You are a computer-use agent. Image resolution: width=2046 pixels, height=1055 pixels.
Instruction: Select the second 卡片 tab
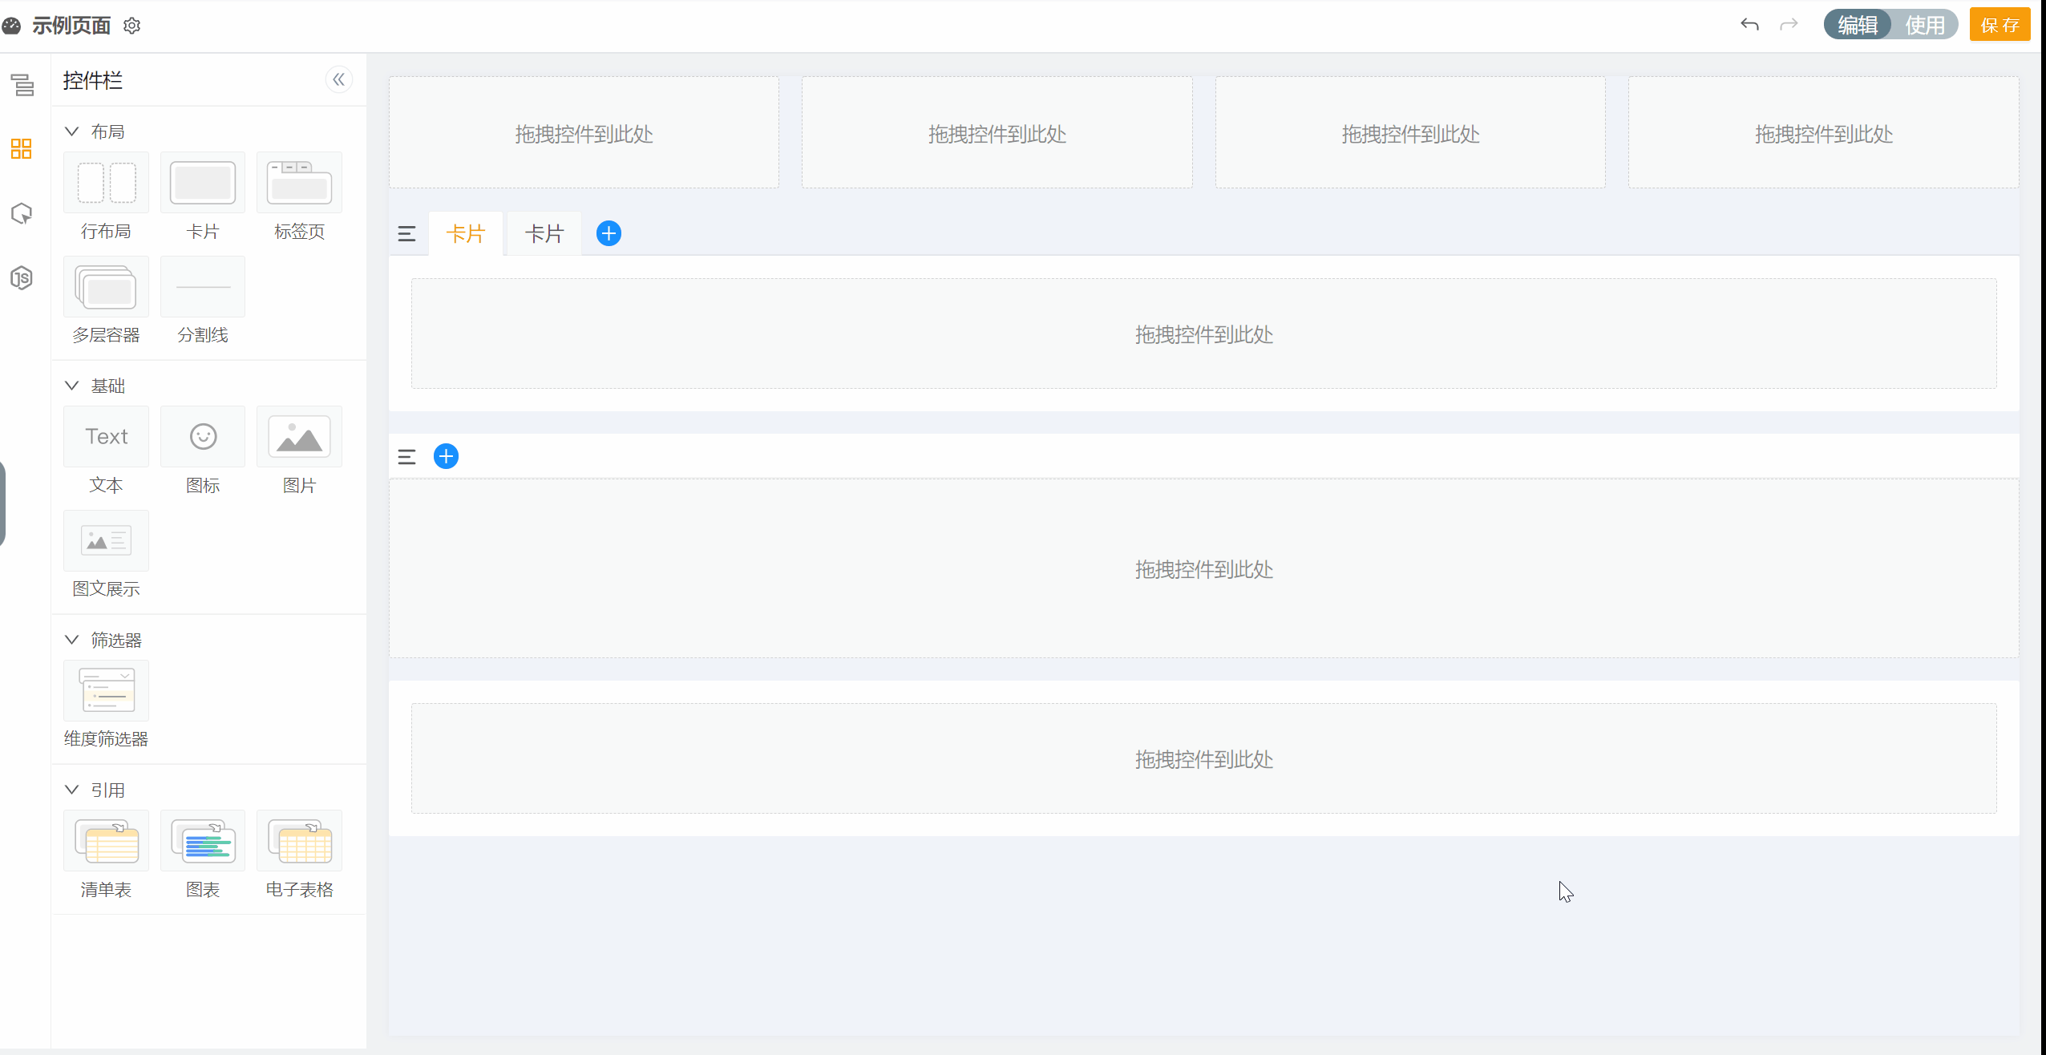pos(544,233)
